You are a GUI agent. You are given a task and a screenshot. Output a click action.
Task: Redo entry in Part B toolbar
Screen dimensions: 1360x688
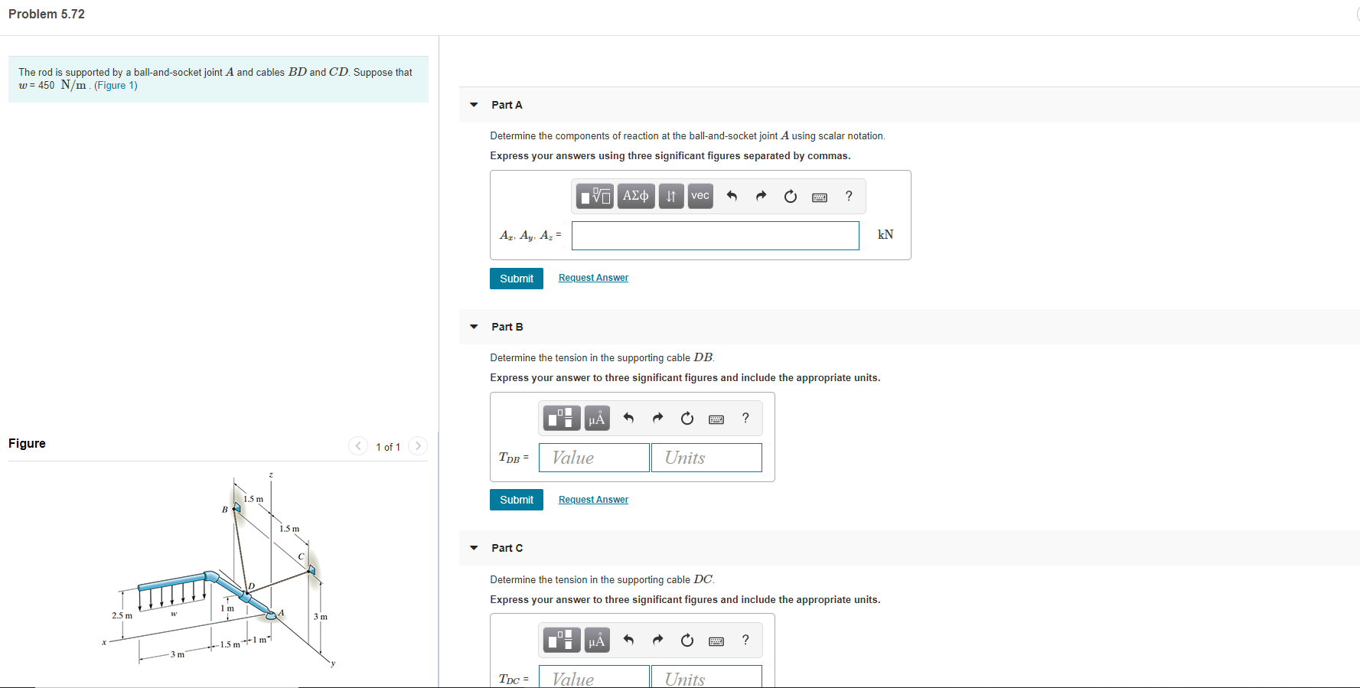[x=657, y=418]
